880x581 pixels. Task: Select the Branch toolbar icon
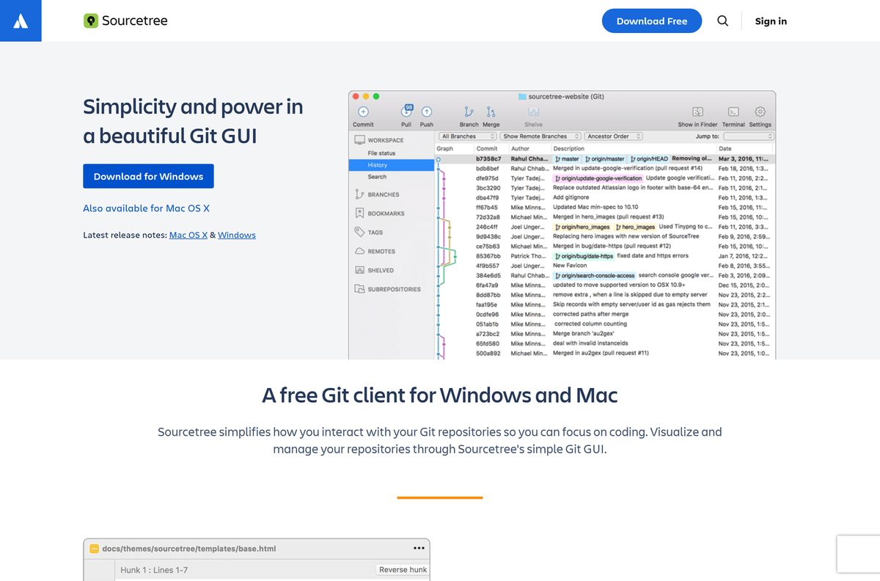[x=469, y=112]
